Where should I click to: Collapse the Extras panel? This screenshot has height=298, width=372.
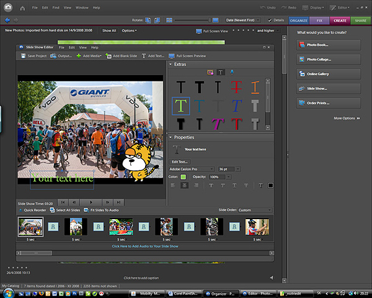[x=171, y=65]
